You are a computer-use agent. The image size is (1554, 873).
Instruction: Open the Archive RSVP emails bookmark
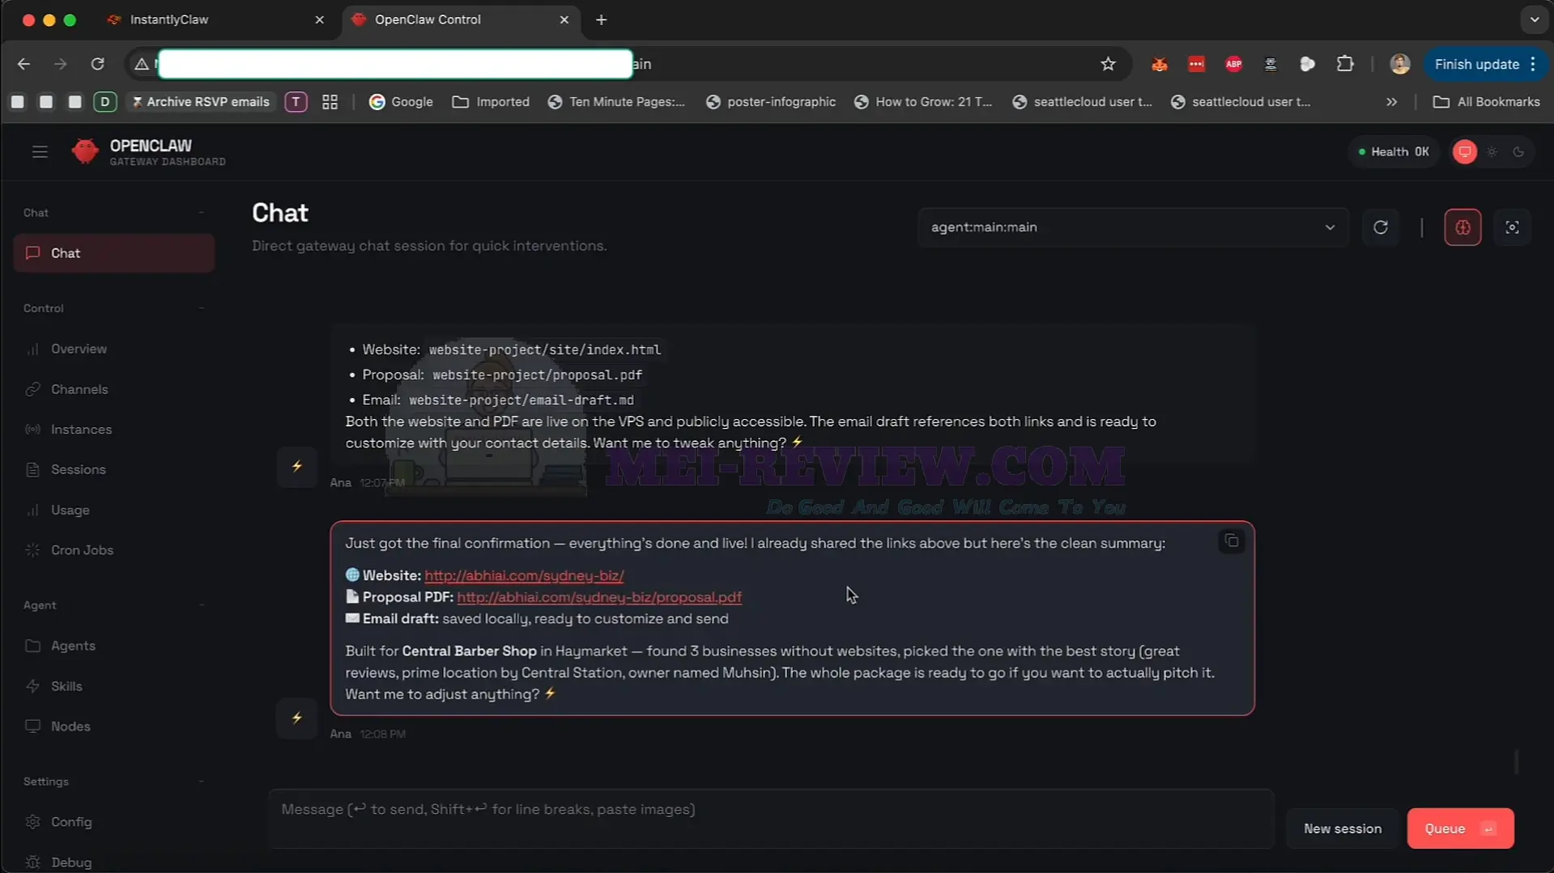[200, 102]
